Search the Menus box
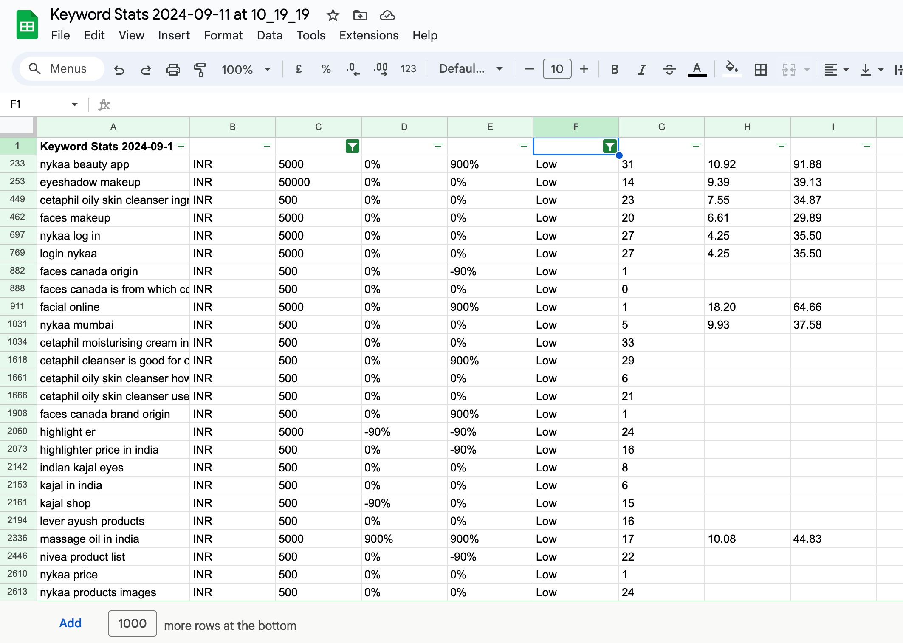 62,69
